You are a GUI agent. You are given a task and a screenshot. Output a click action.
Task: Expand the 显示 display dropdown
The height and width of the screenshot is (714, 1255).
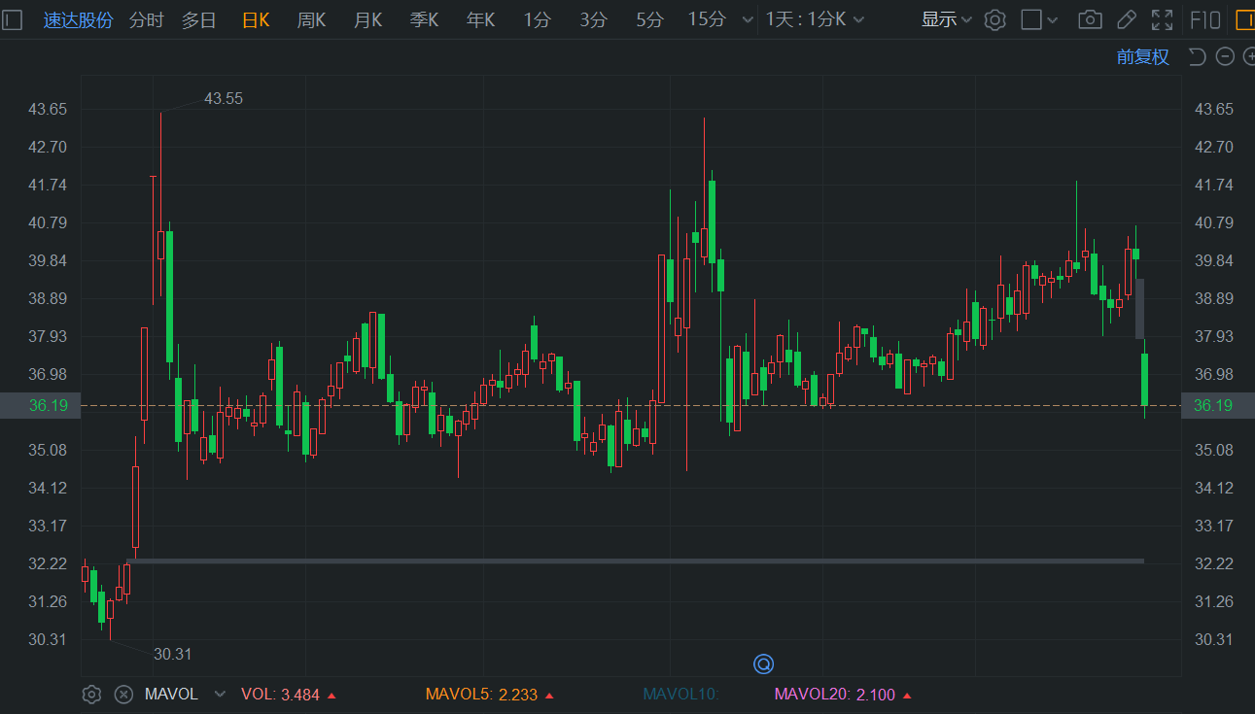tap(946, 19)
